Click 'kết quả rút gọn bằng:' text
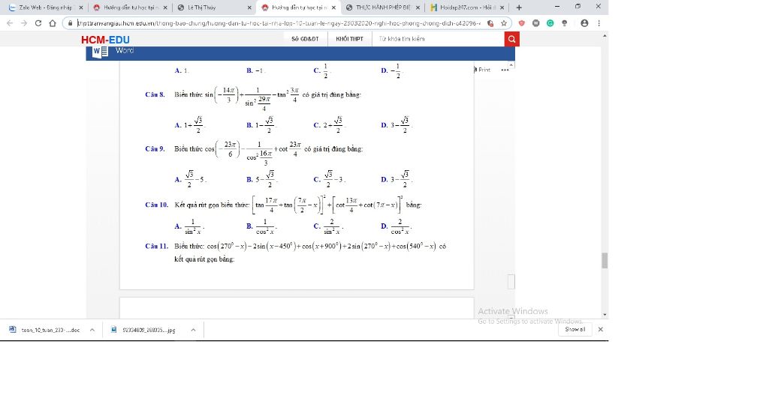Screen dimensions: 769x416 [x=204, y=259]
